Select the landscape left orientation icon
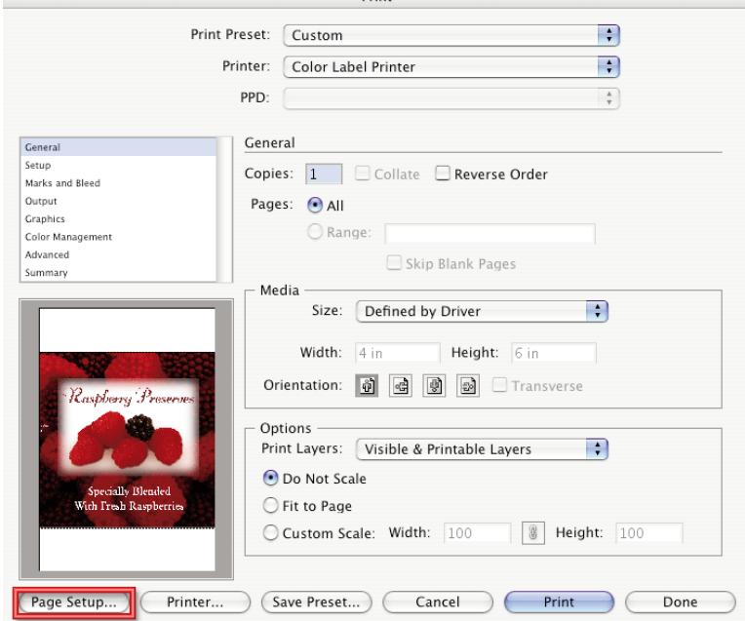745x621 pixels. (401, 385)
